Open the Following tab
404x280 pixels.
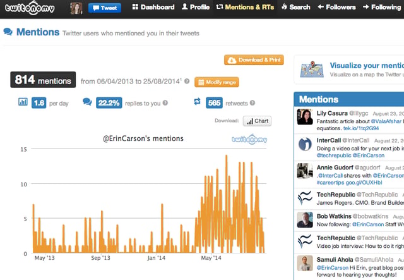click(382, 7)
